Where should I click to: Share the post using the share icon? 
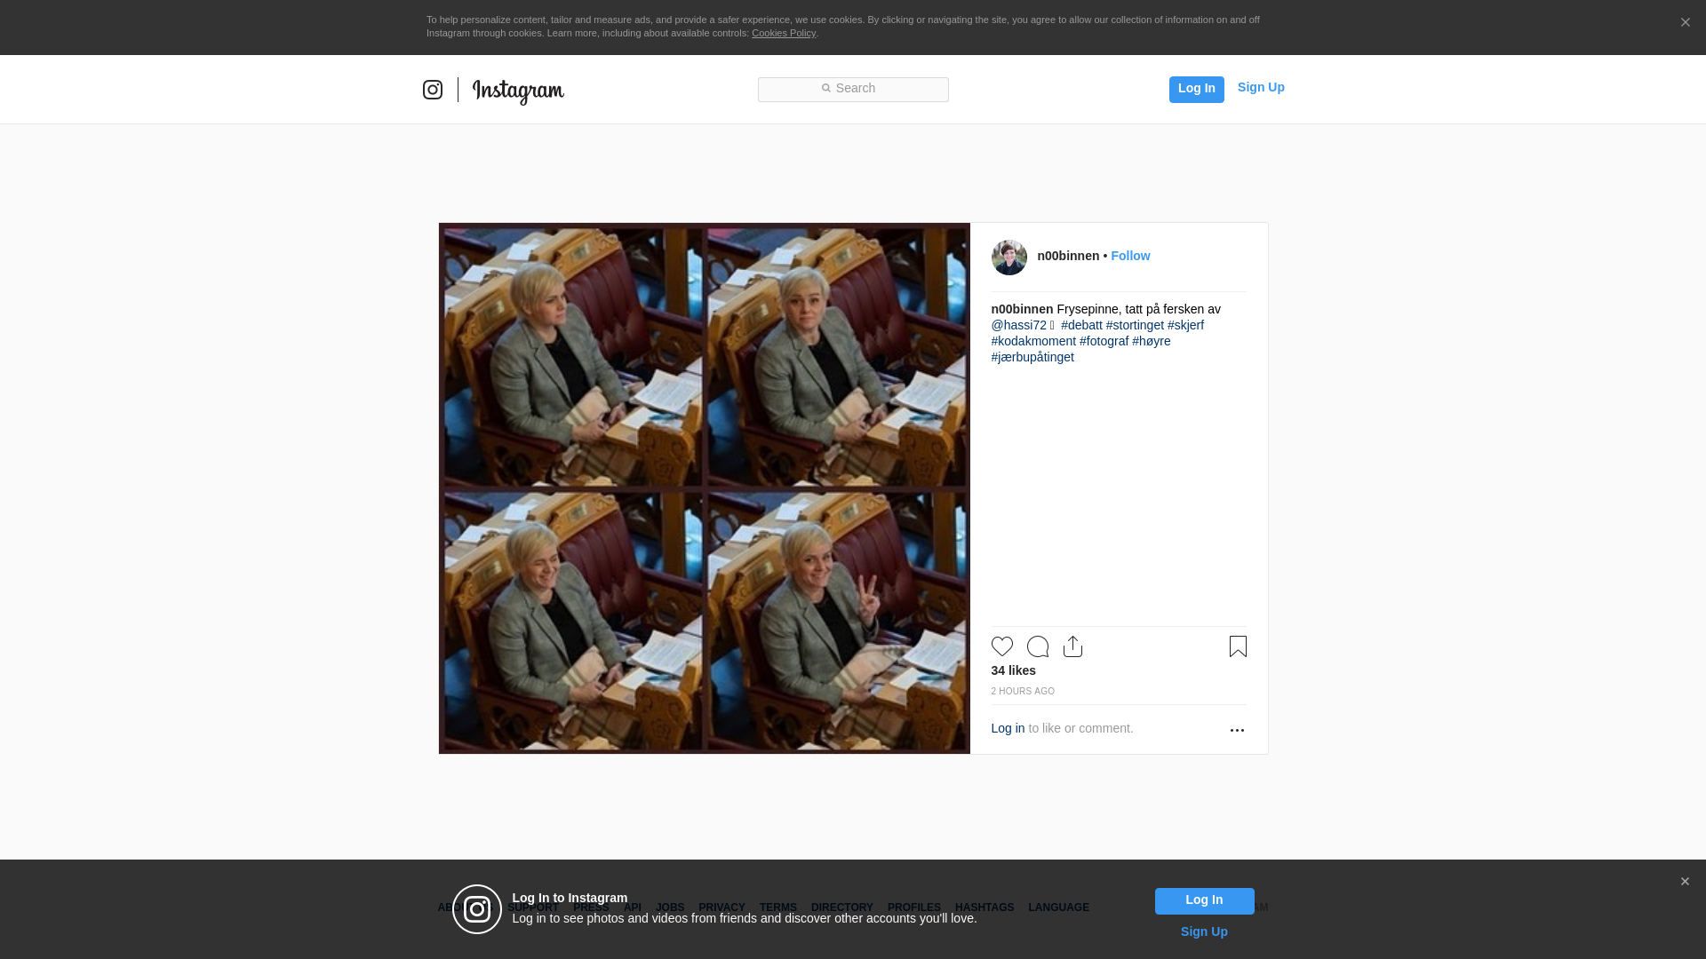[x=1072, y=646]
